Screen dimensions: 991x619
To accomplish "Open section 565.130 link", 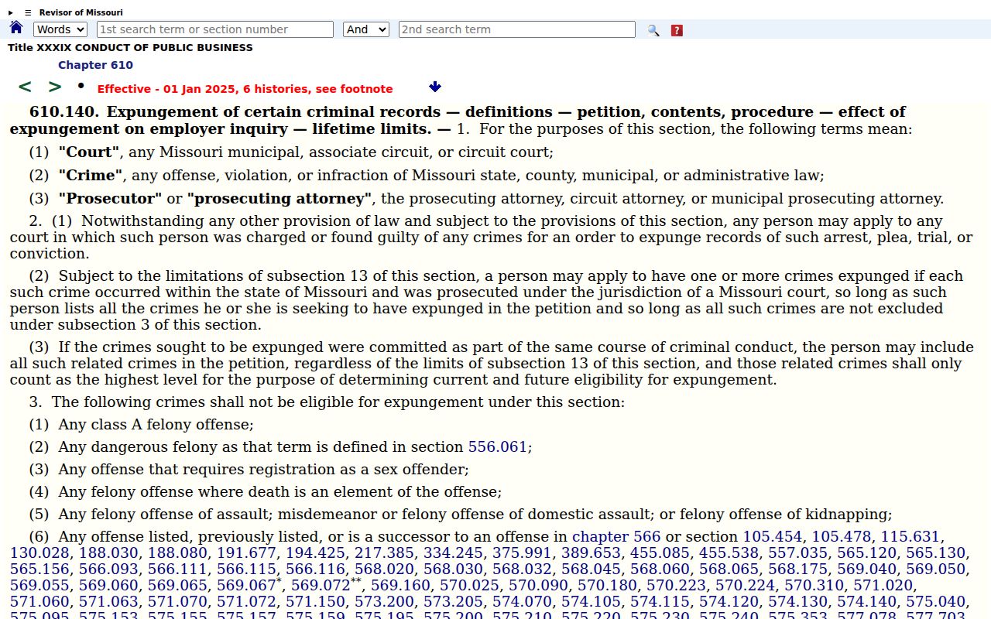I will tap(935, 552).
